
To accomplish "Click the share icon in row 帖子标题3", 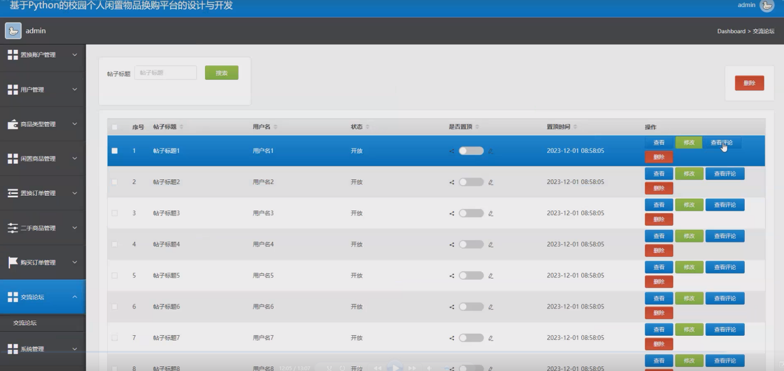I will coord(452,213).
